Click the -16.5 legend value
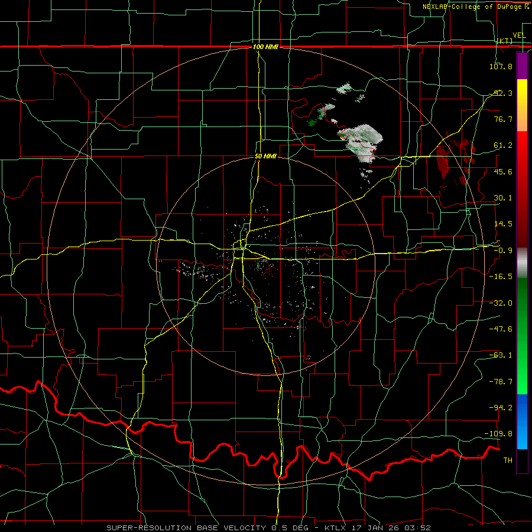The width and height of the screenshot is (532, 532). 501,277
